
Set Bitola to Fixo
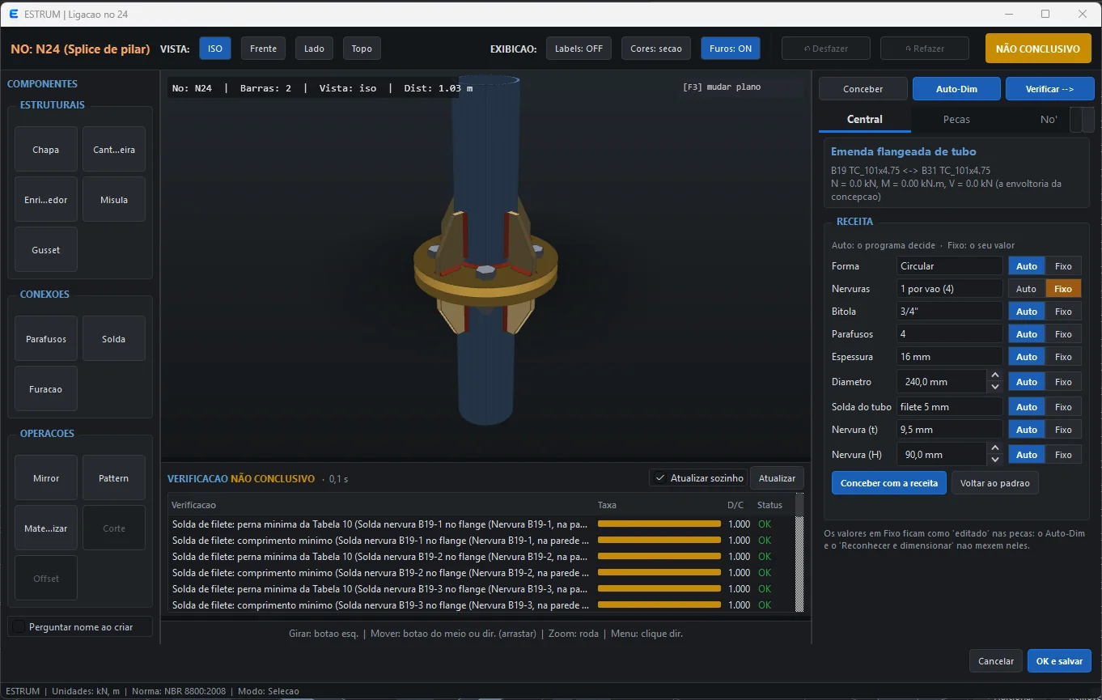click(1063, 312)
